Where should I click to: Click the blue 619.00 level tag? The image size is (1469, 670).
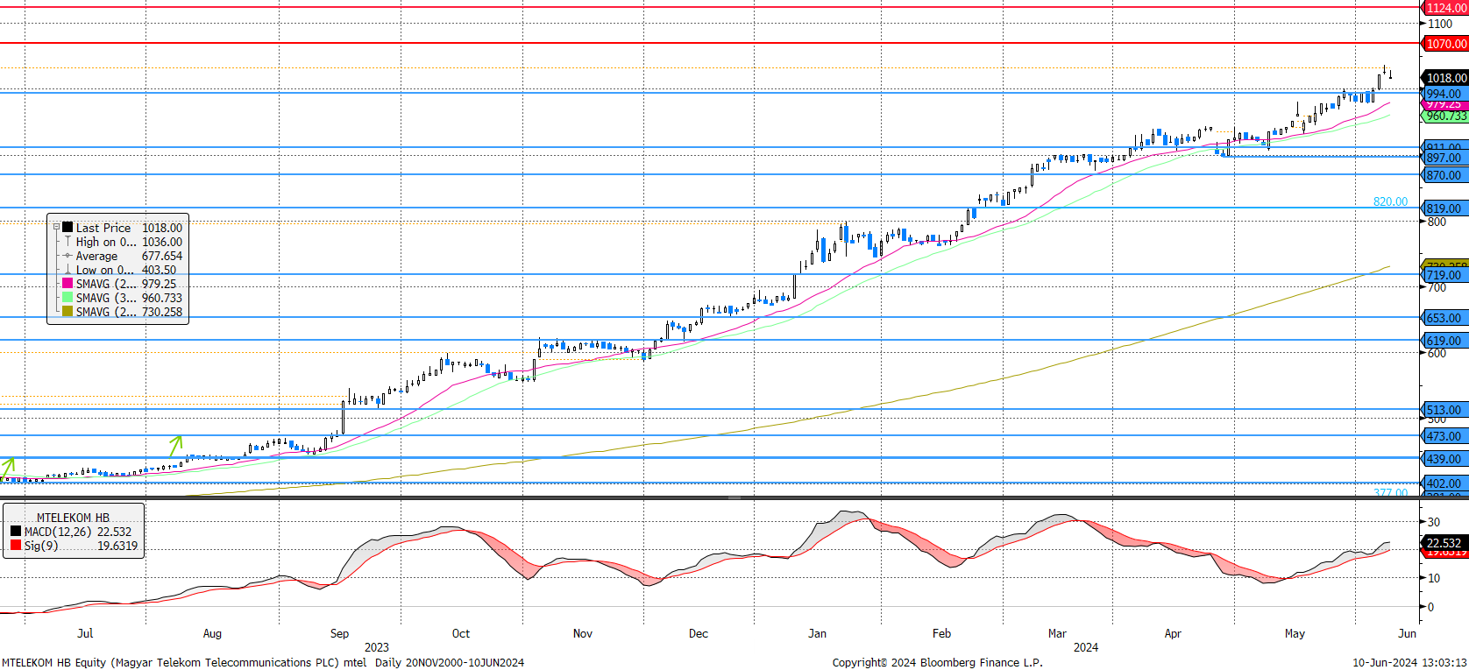coord(1443,341)
